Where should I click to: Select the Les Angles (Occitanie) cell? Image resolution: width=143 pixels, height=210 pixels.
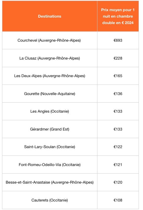[50, 111]
